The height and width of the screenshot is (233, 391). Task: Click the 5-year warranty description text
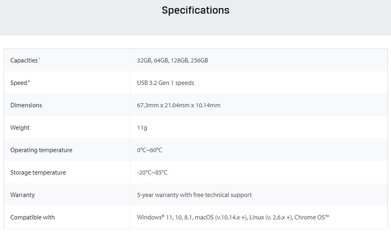pos(194,195)
